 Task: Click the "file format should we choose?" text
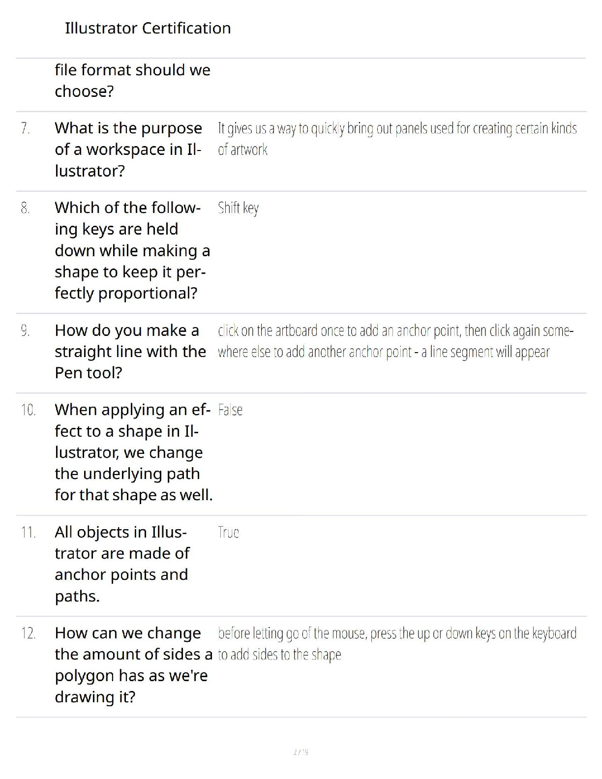132,81
